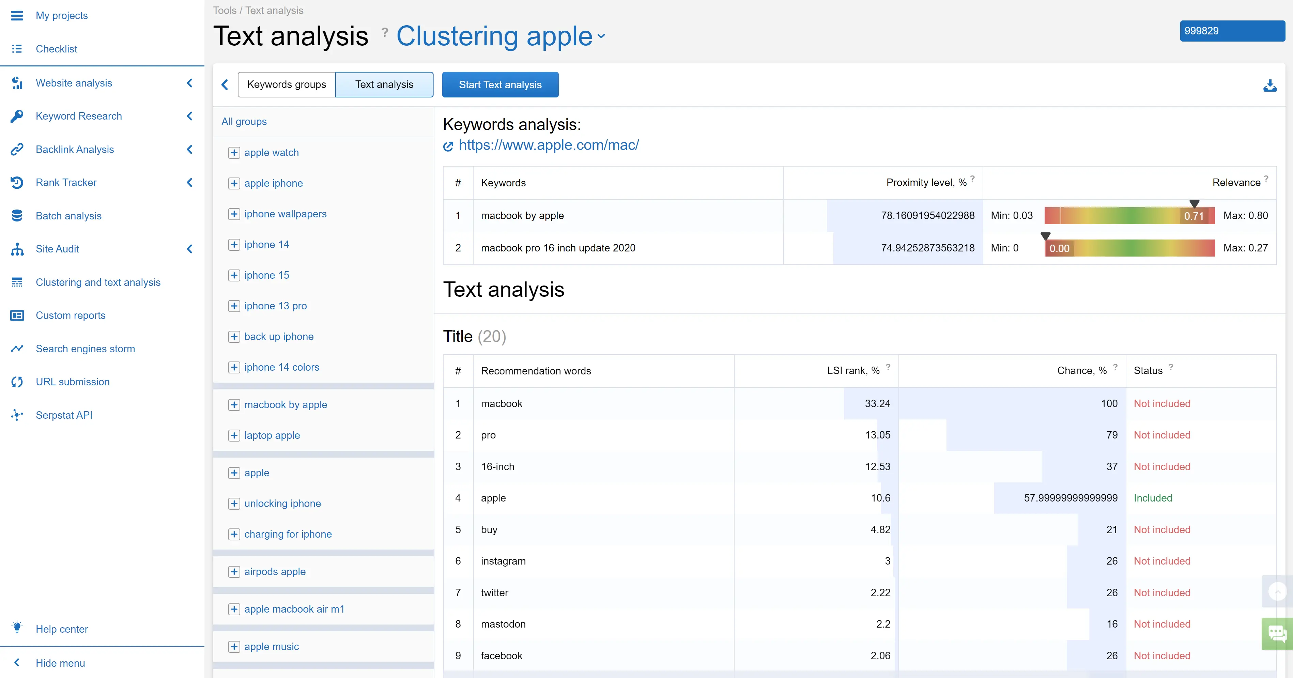Click the help question mark beside Text analysis title
This screenshot has width=1293, height=678.
[x=384, y=33]
